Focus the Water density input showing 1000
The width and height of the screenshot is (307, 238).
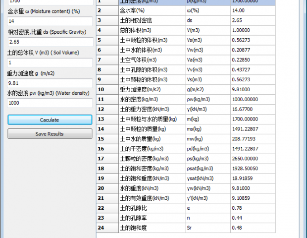click(x=50, y=103)
